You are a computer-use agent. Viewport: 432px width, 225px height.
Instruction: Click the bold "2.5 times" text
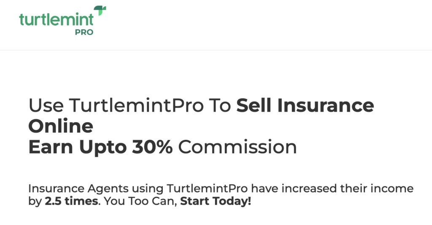[x=71, y=201]
